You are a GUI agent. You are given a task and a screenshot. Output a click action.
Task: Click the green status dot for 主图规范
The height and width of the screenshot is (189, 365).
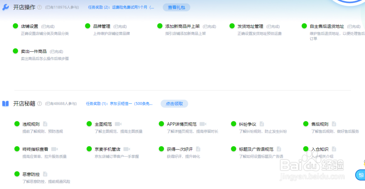(x=89, y=124)
